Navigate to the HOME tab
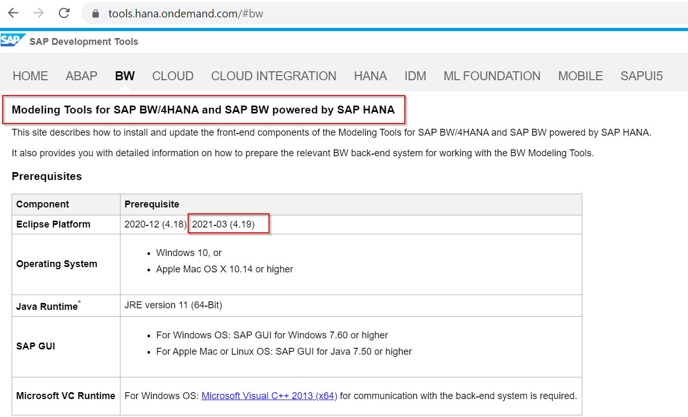688x417 pixels. (30, 75)
